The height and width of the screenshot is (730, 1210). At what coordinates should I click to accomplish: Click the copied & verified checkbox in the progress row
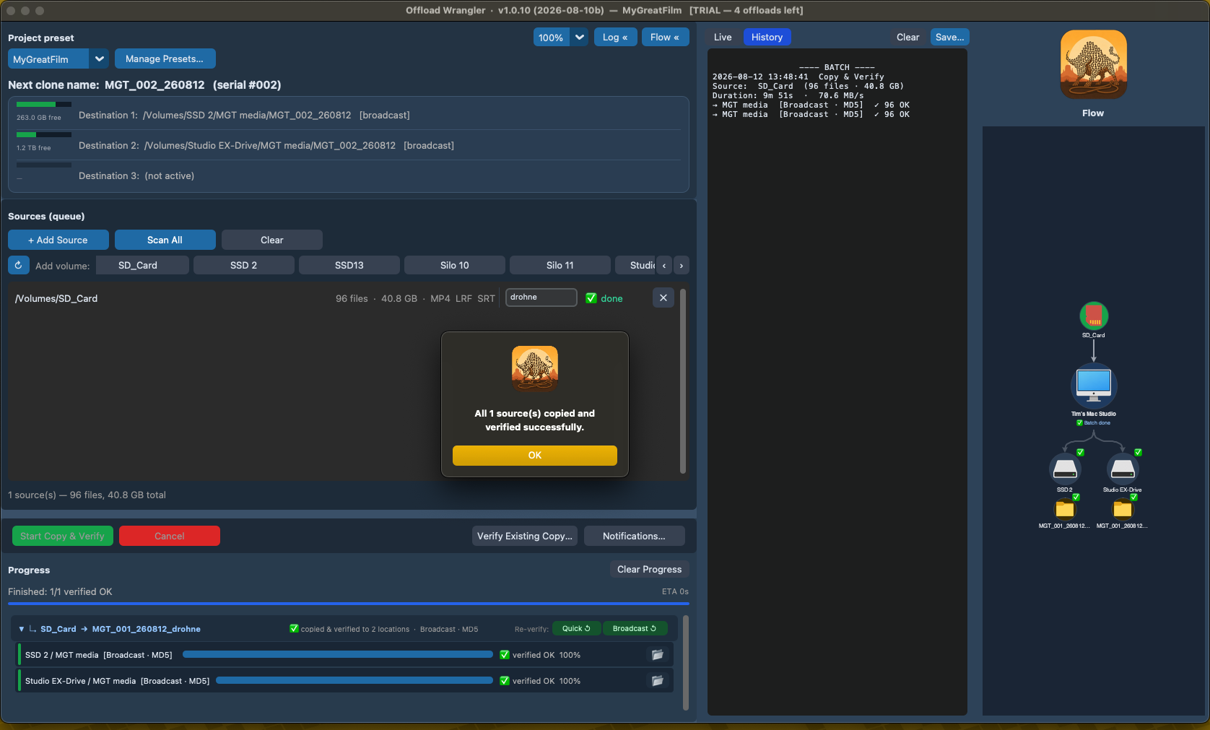(x=294, y=628)
